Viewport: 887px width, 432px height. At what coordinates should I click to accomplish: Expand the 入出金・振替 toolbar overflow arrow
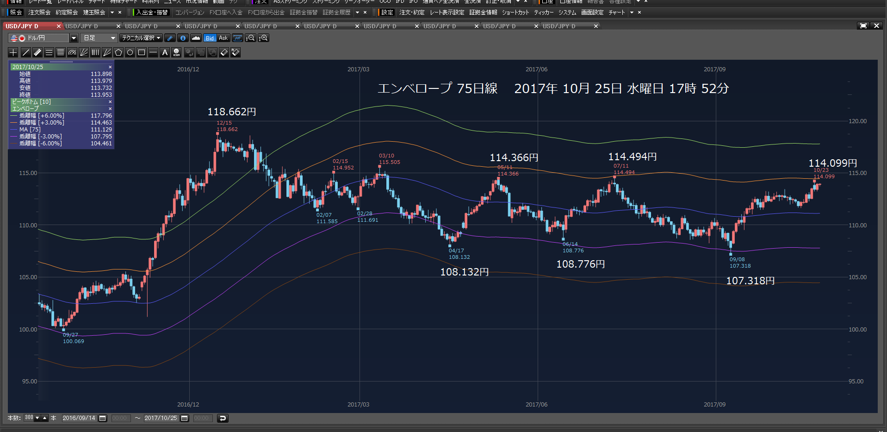click(358, 13)
